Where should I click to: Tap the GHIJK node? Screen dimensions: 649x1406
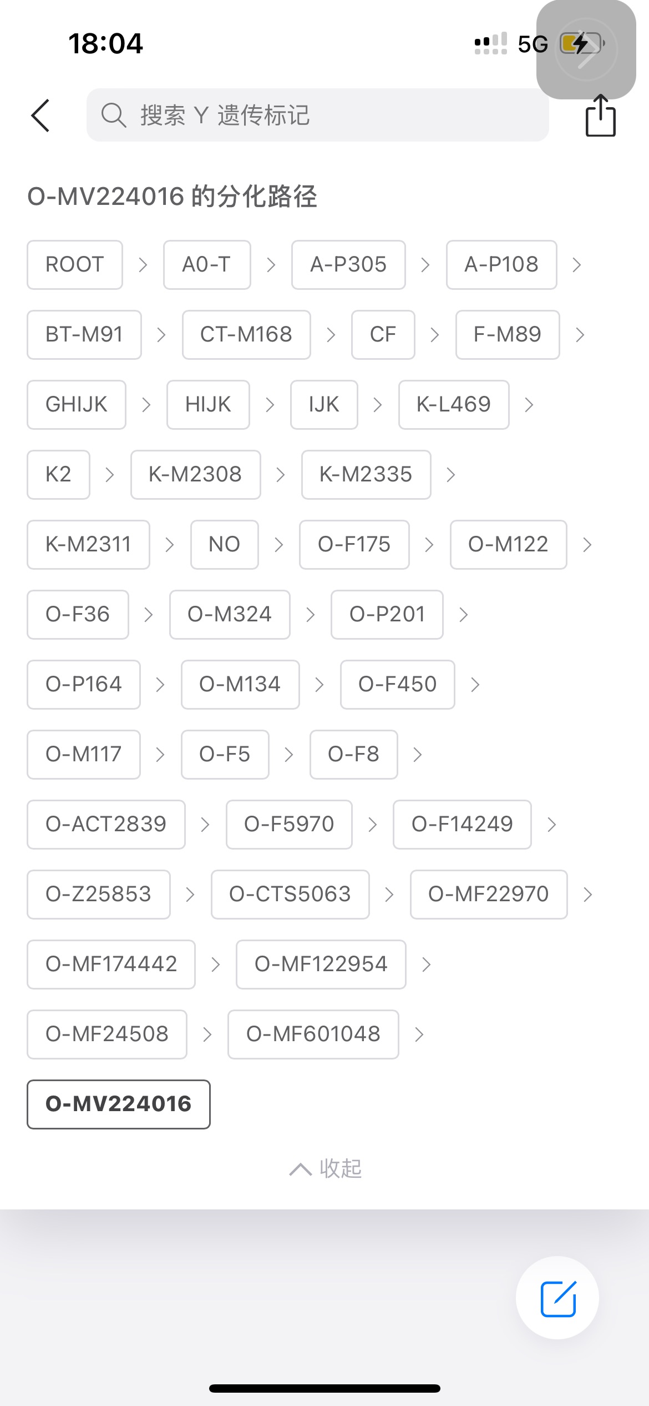(x=77, y=405)
